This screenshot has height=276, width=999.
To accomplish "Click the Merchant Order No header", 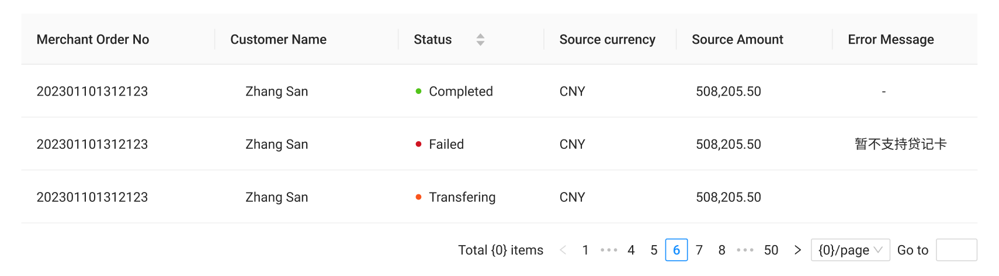I will tap(93, 40).
